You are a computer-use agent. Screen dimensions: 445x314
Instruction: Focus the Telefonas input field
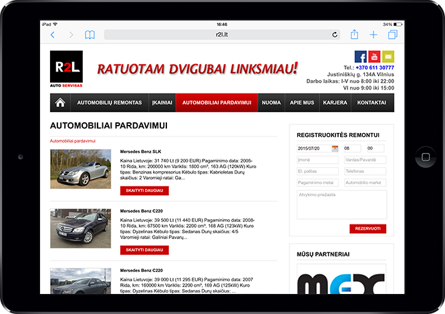coord(365,171)
